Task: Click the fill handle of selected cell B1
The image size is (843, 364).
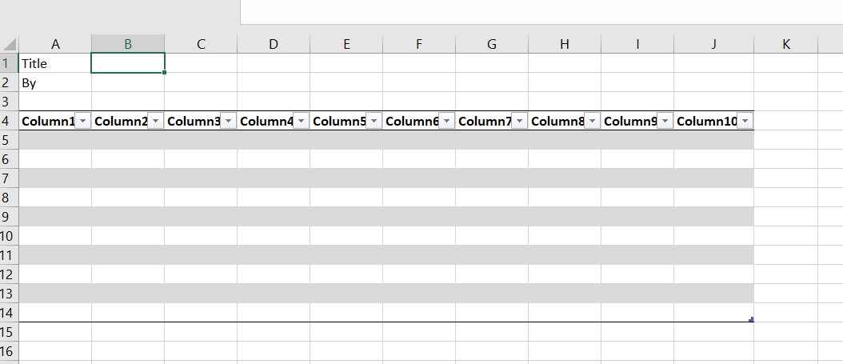Action: (x=165, y=73)
